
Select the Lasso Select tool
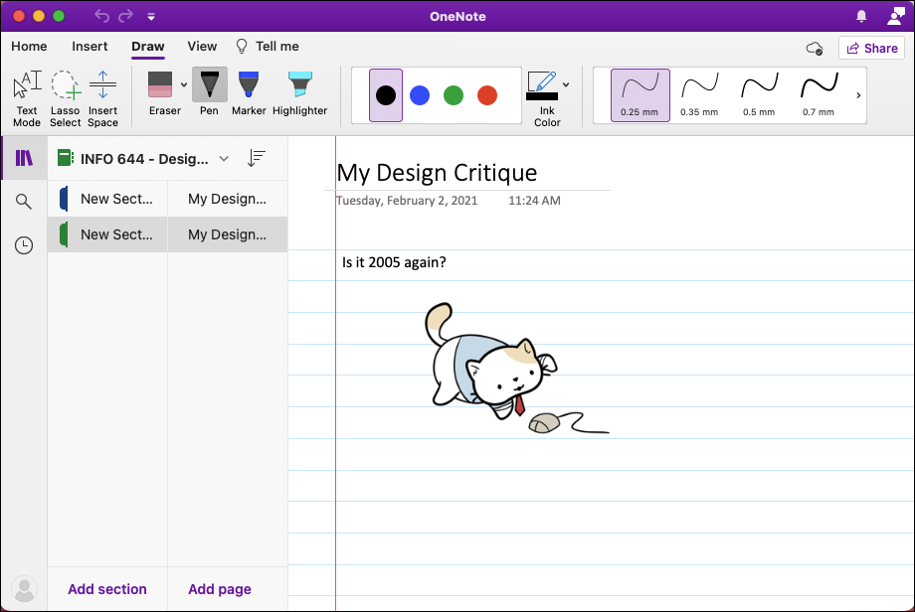click(65, 98)
